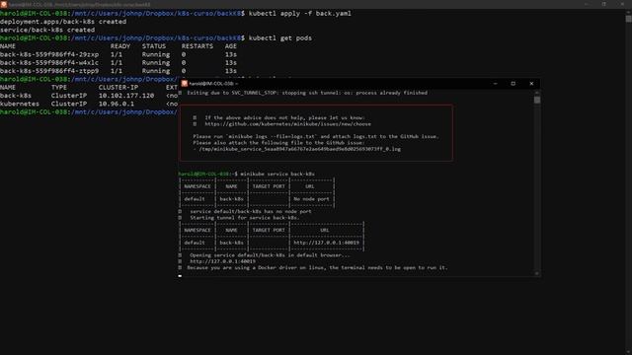Click the 'minikube service back-k8s' command

point(277,174)
